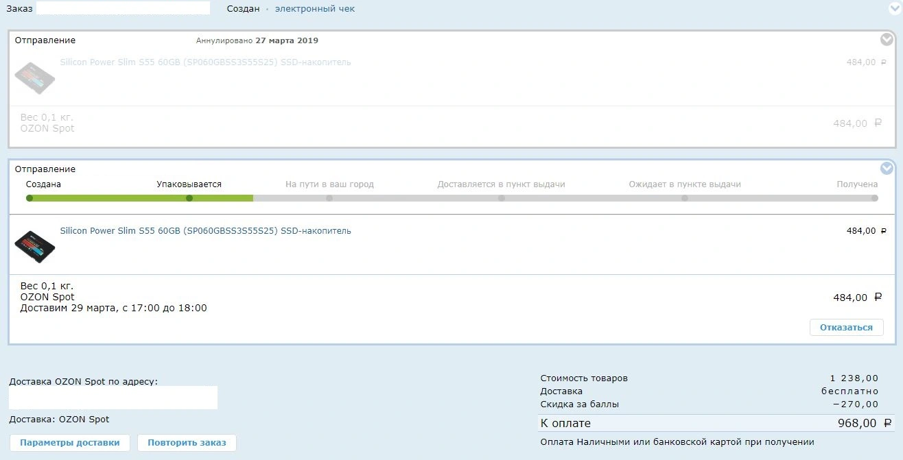
Task: Collapse the active shipment with round chevron
Action: [887, 168]
